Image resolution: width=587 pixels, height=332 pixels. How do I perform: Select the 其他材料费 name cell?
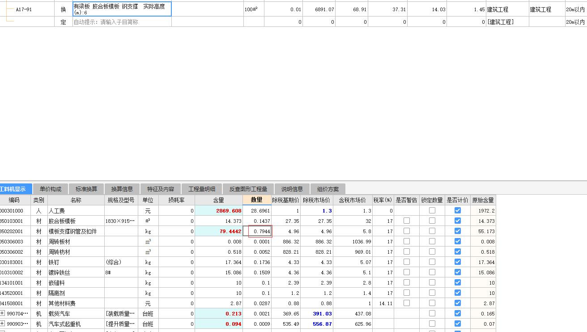76,303
